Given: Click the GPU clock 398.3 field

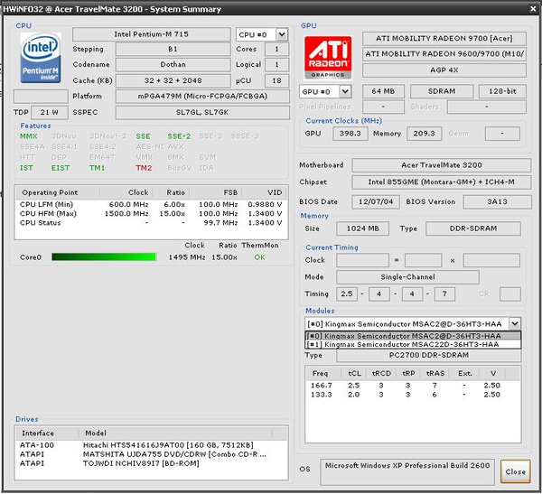Looking at the screenshot, I should pyautogui.click(x=350, y=134).
